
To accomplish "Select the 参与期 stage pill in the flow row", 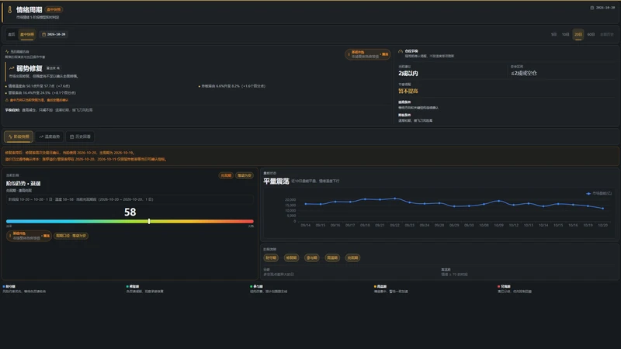I will pos(312,257).
